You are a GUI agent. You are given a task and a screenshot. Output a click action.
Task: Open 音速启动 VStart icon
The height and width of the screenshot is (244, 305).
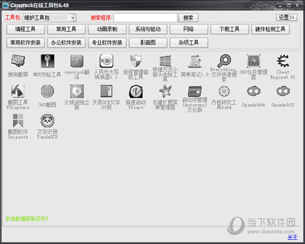[136, 91]
